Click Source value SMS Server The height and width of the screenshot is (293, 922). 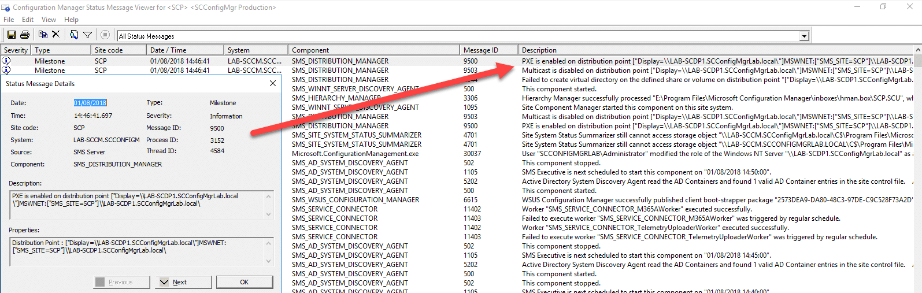[x=90, y=152]
